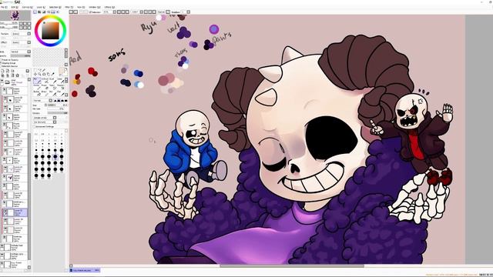Viewport: 493px width, 277px height.
Task: Create a new layer folder
Action: [12, 71]
